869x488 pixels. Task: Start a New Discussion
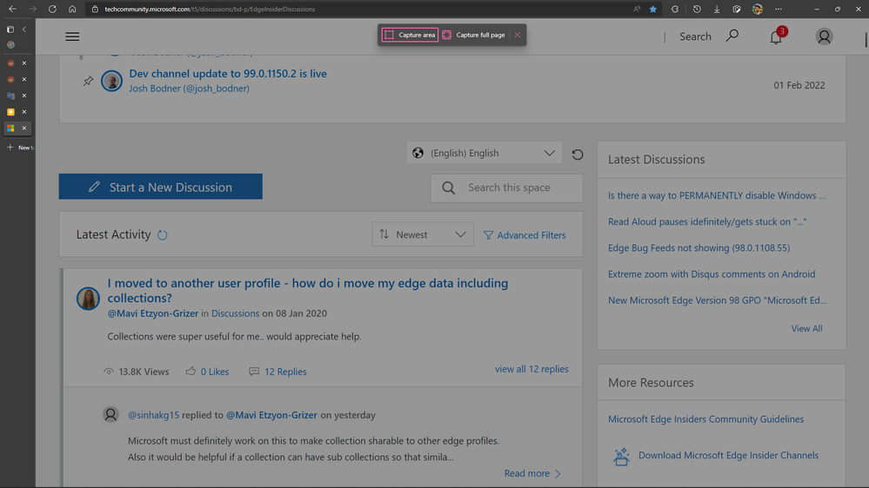click(161, 187)
